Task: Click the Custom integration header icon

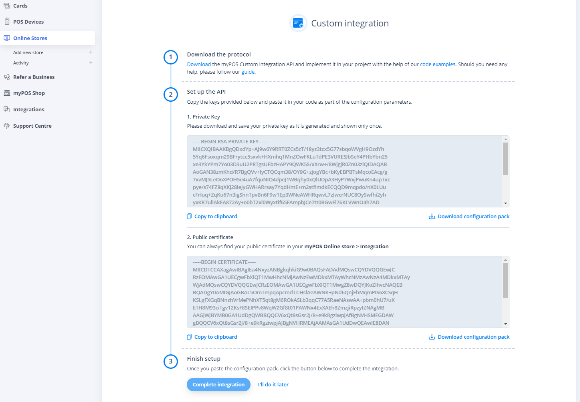Action: pyautogui.click(x=298, y=23)
